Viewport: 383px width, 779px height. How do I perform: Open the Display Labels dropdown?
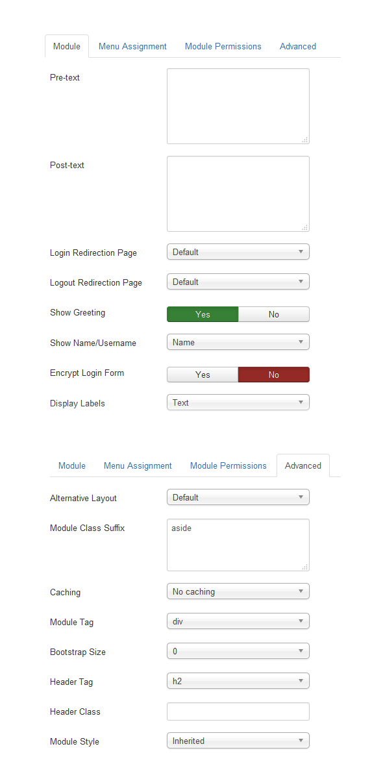point(238,402)
